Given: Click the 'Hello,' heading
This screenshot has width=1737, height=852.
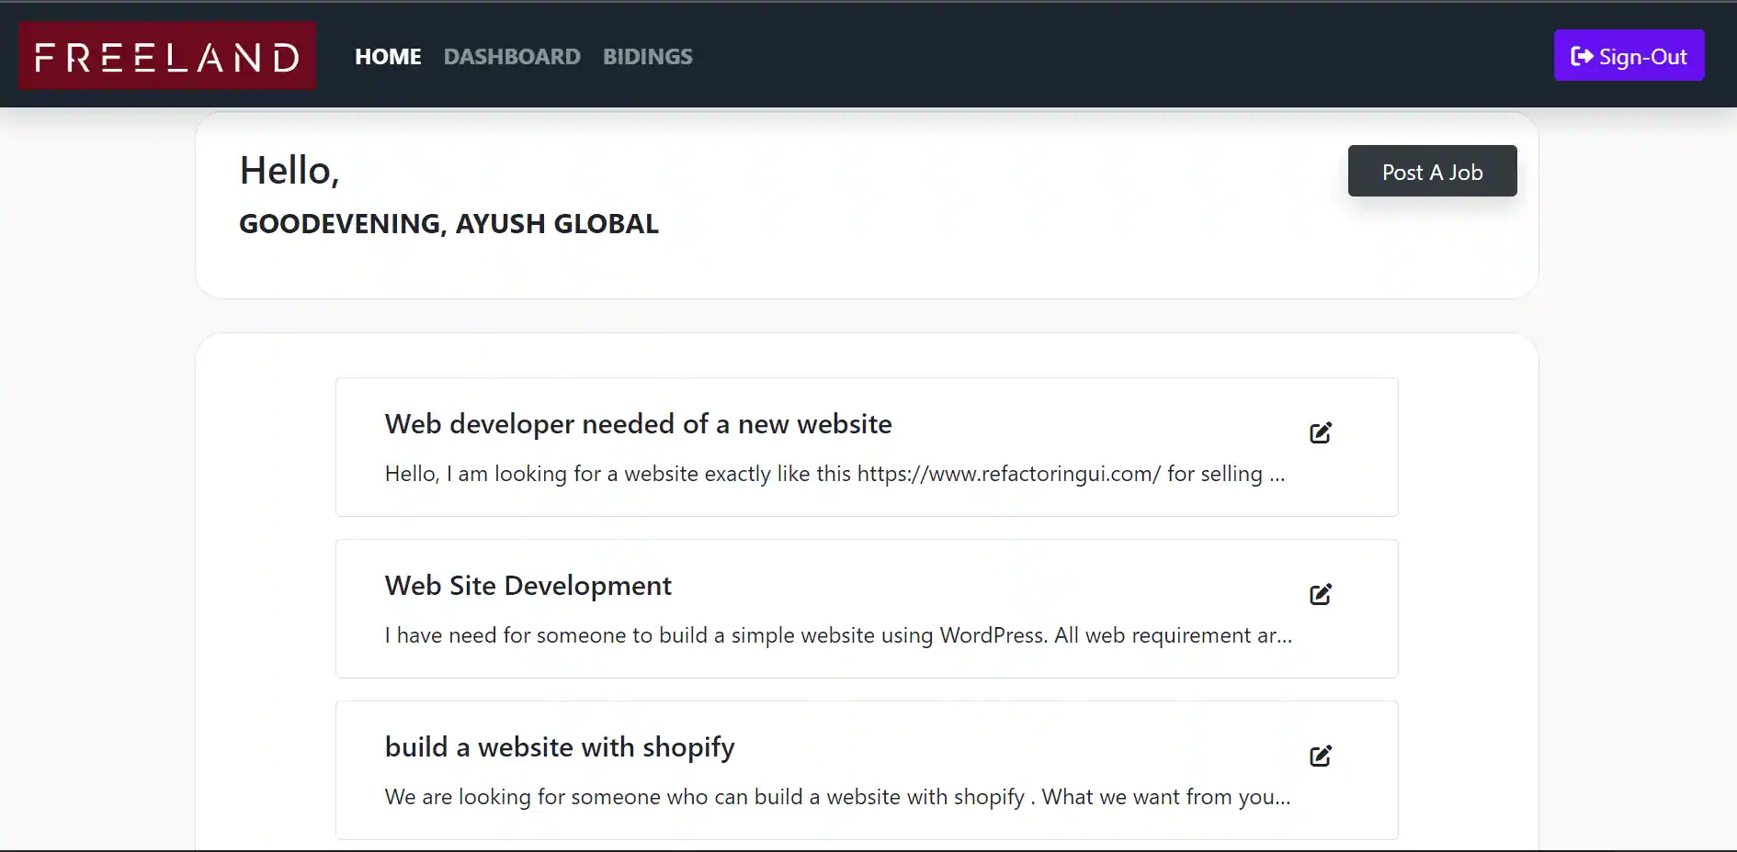Looking at the screenshot, I should 289,171.
